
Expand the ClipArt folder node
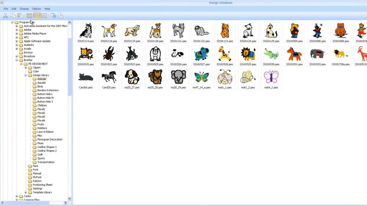pos(26,67)
